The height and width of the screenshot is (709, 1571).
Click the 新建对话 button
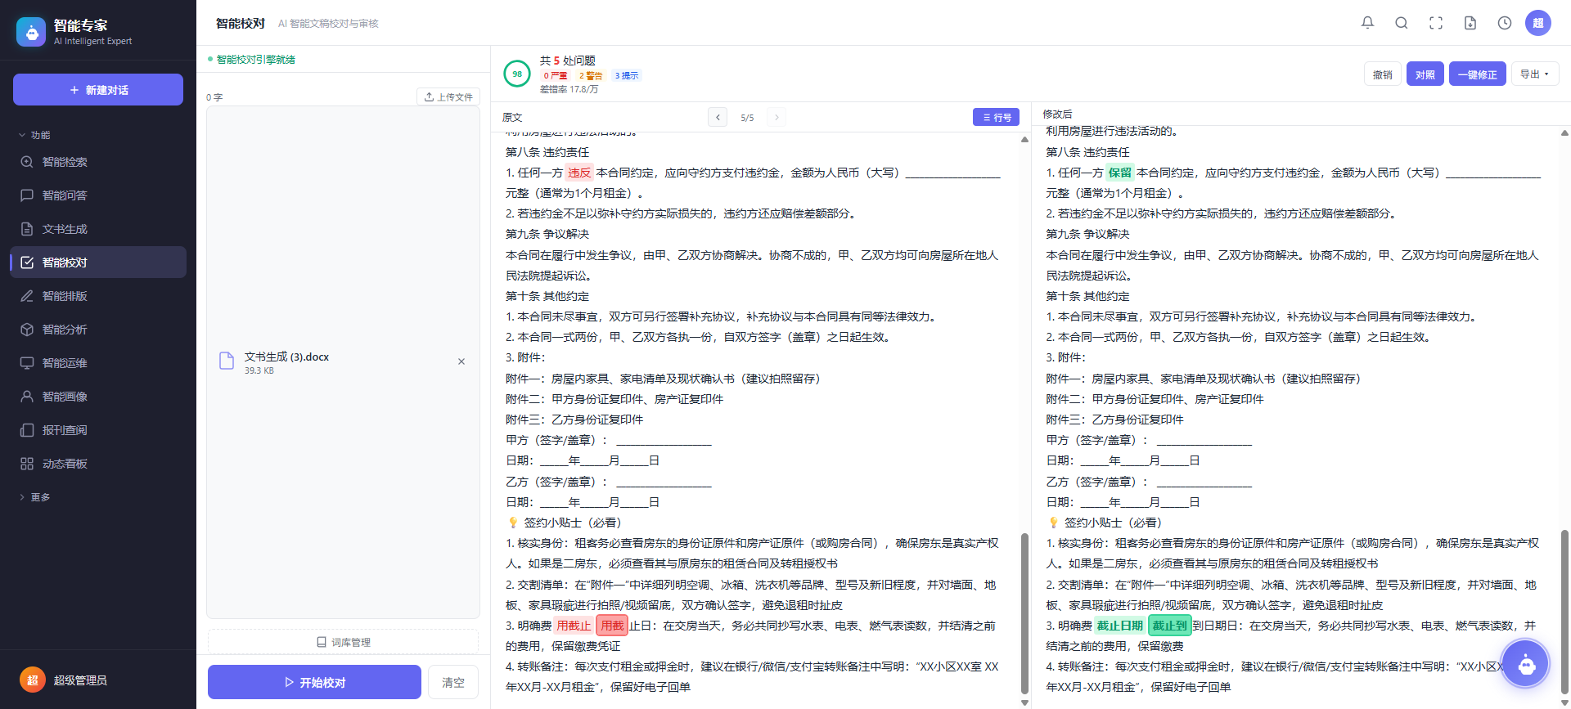(98, 90)
